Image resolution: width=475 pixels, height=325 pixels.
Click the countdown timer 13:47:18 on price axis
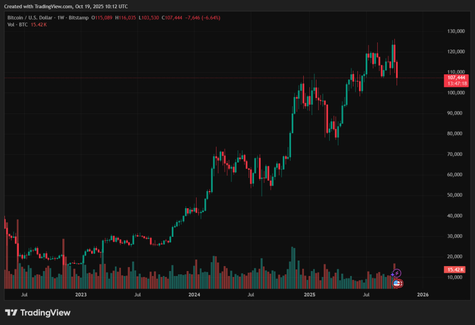(457, 84)
